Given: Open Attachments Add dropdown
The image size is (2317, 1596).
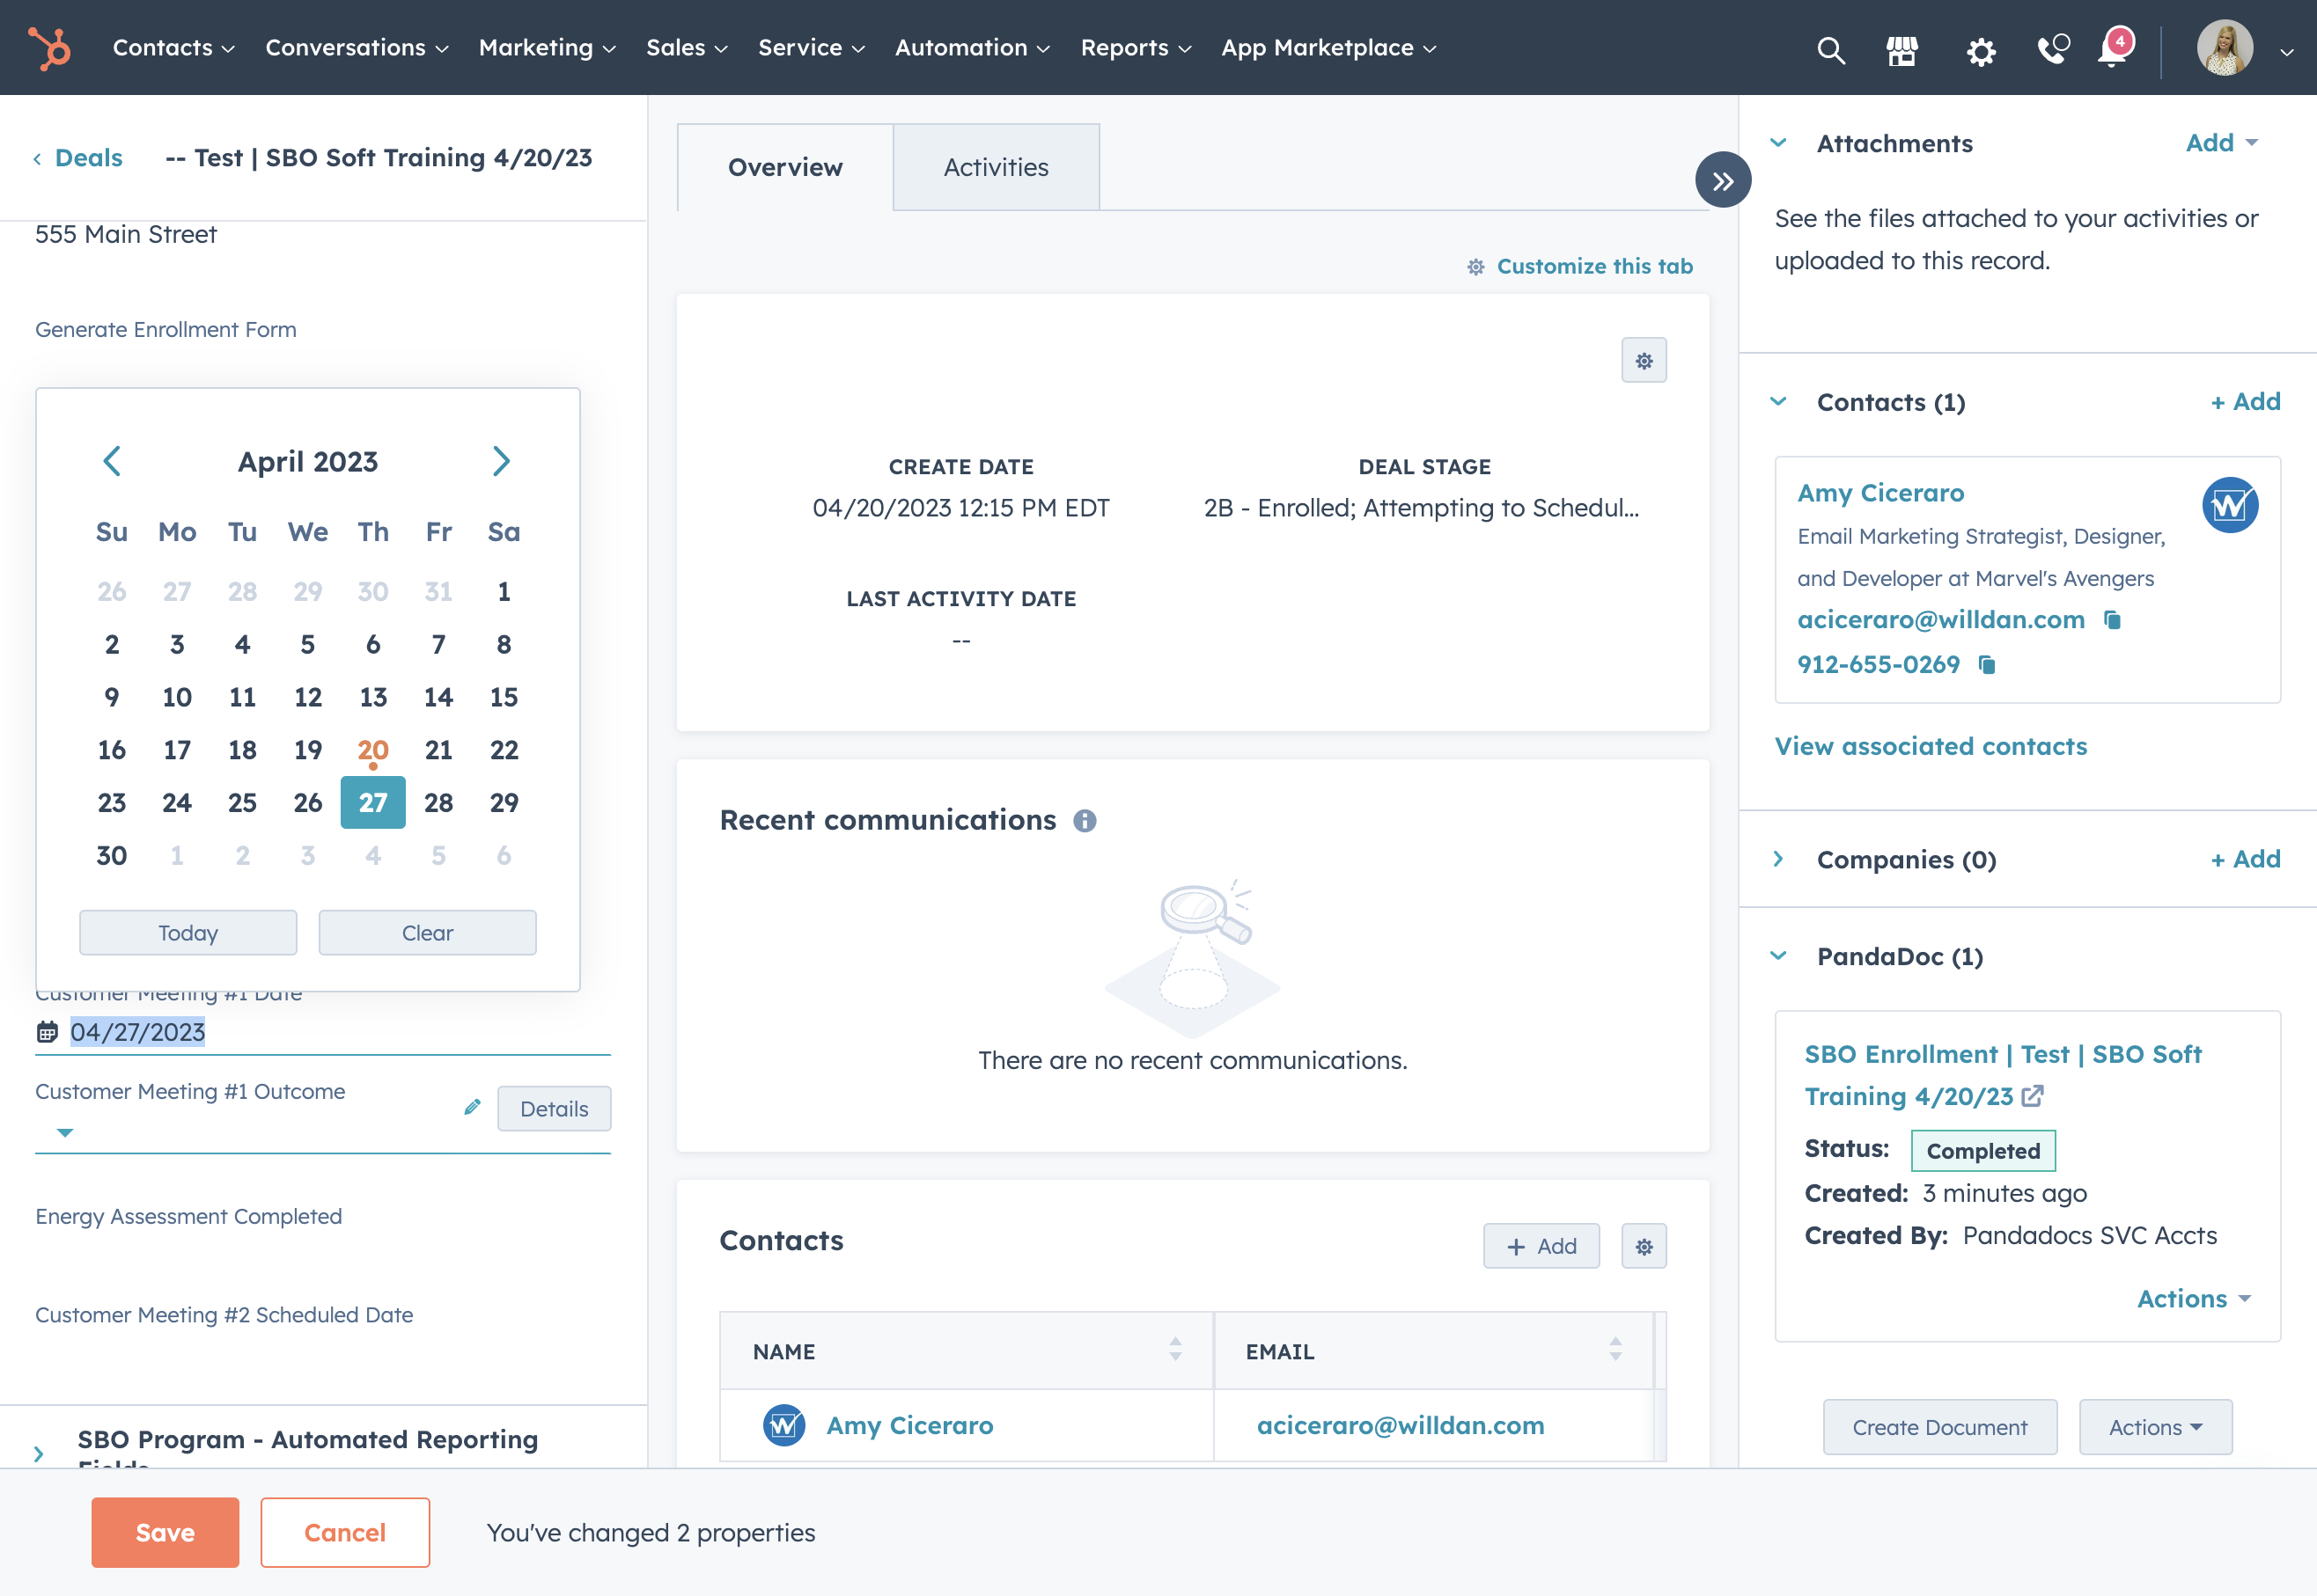Looking at the screenshot, I should click(x=2222, y=143).
